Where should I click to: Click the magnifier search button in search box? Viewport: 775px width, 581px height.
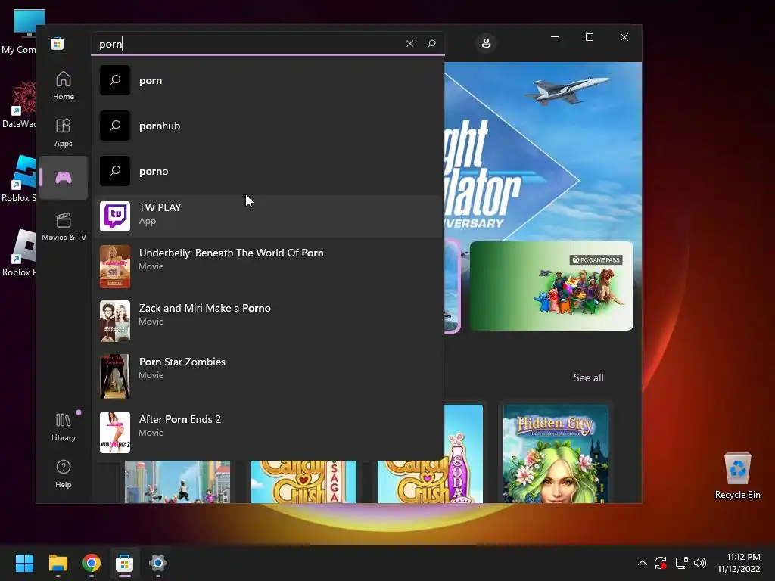[431, 43]
